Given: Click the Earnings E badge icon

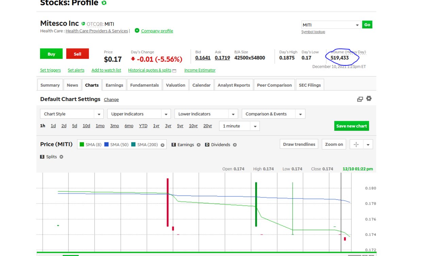Looking at the screenshot, I should coord(173,145).
